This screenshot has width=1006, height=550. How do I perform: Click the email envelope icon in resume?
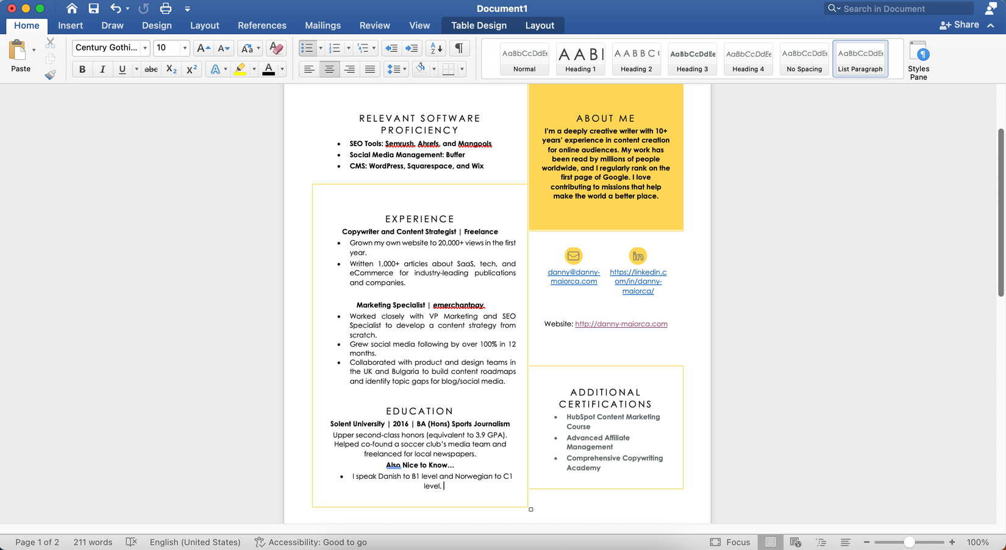[x=574, y=256]
